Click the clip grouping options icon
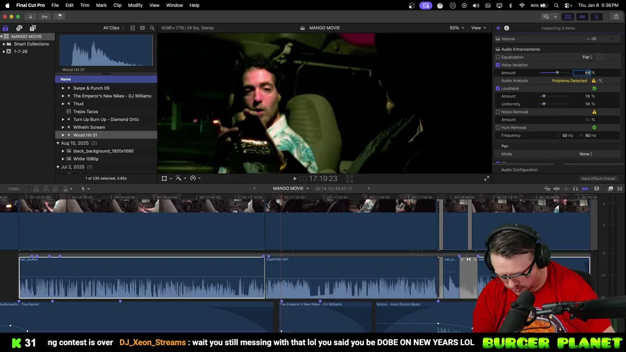626x352 pixels. [x=133, y=28]
